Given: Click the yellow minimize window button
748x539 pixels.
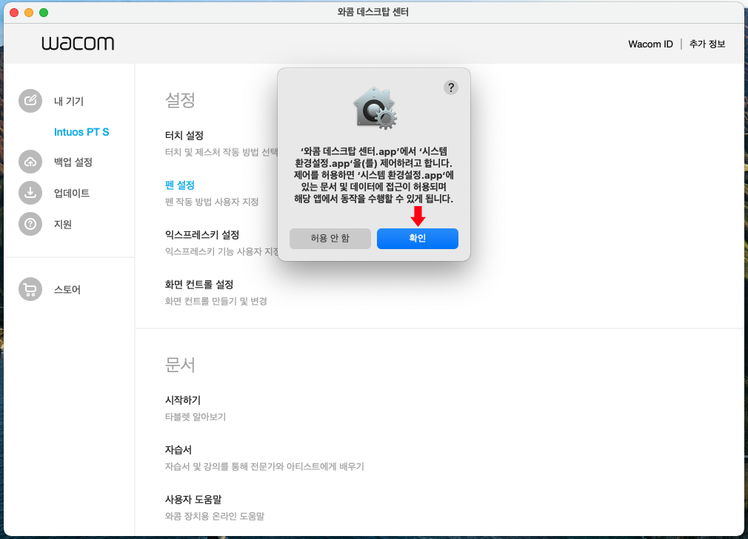Looking at the screenshot, I should click(29, 13).
